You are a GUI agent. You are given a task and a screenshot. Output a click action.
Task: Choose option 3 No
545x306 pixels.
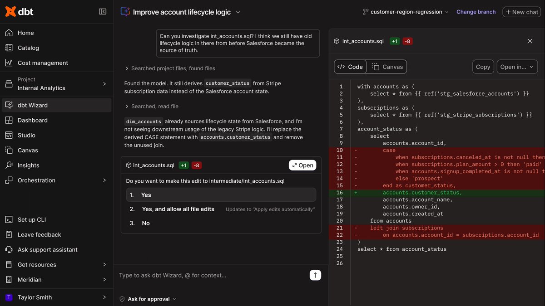tap(221, 223)
